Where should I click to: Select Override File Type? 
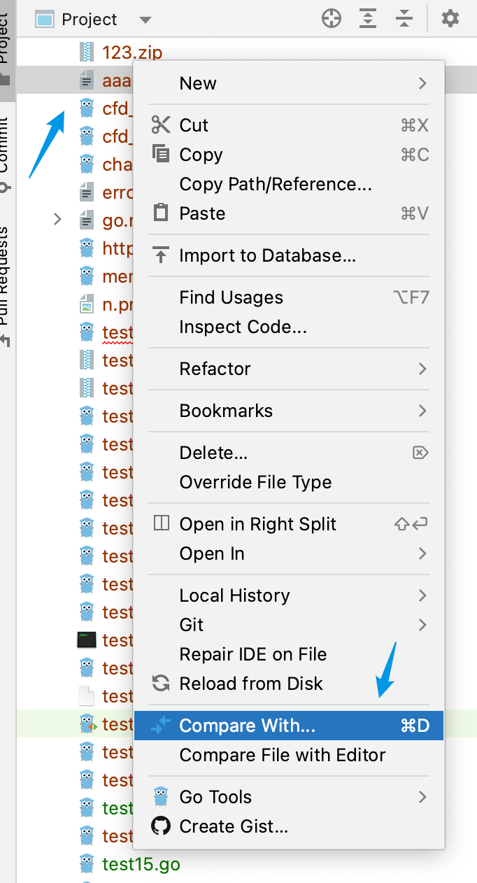click(288, 482)
